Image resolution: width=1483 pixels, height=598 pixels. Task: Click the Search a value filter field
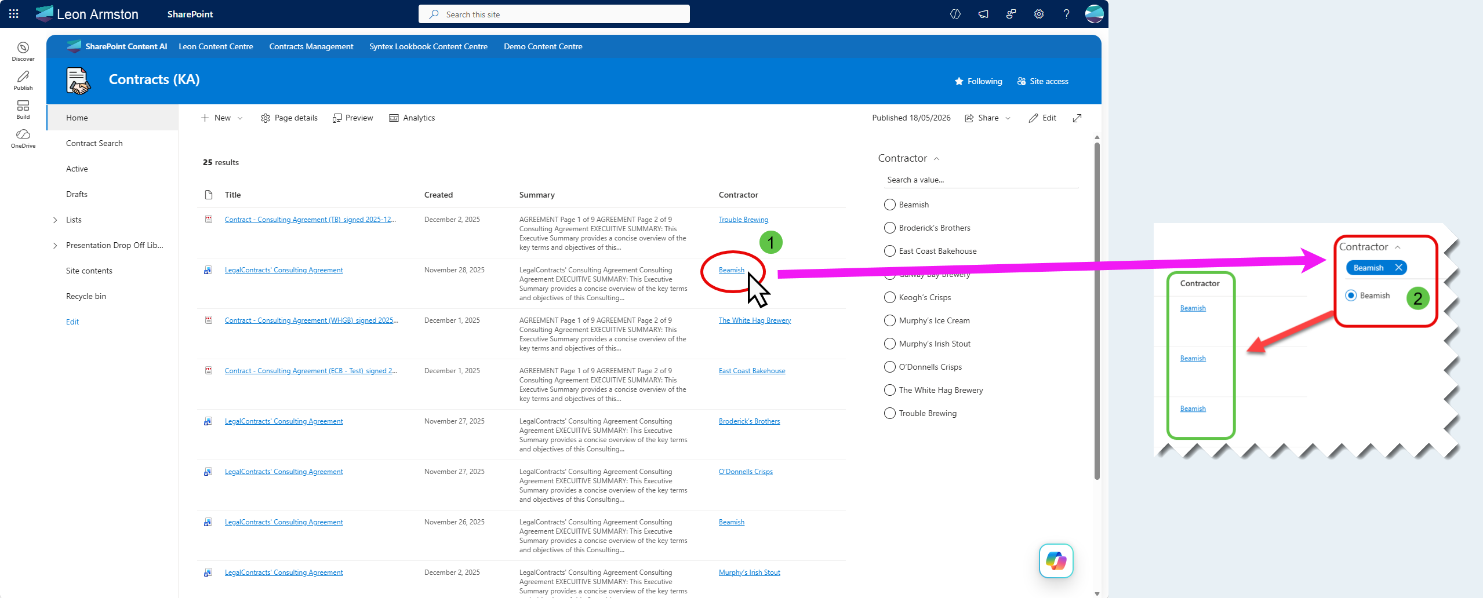981,180
